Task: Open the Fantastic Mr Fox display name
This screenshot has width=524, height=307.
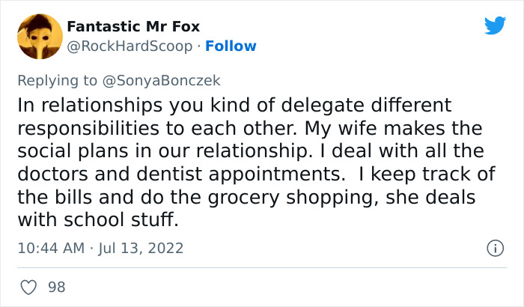Action: click(133, 27)
